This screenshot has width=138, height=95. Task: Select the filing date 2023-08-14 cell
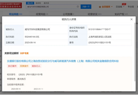point(30,42)
